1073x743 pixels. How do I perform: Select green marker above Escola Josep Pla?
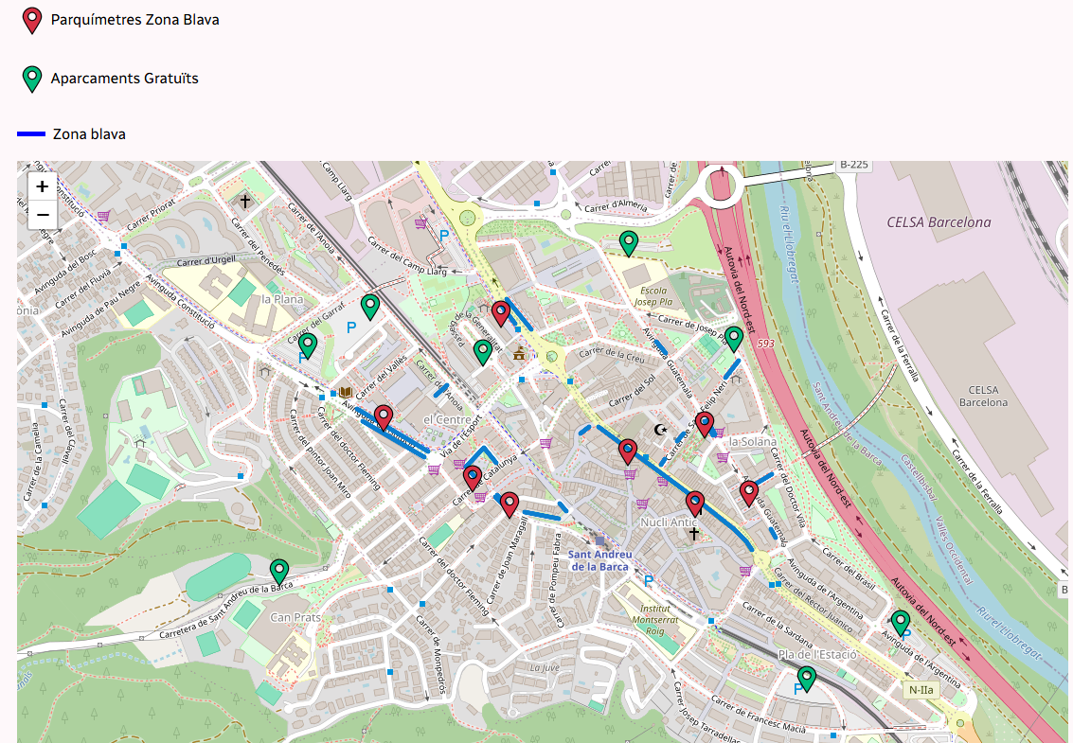click(628, 243)
